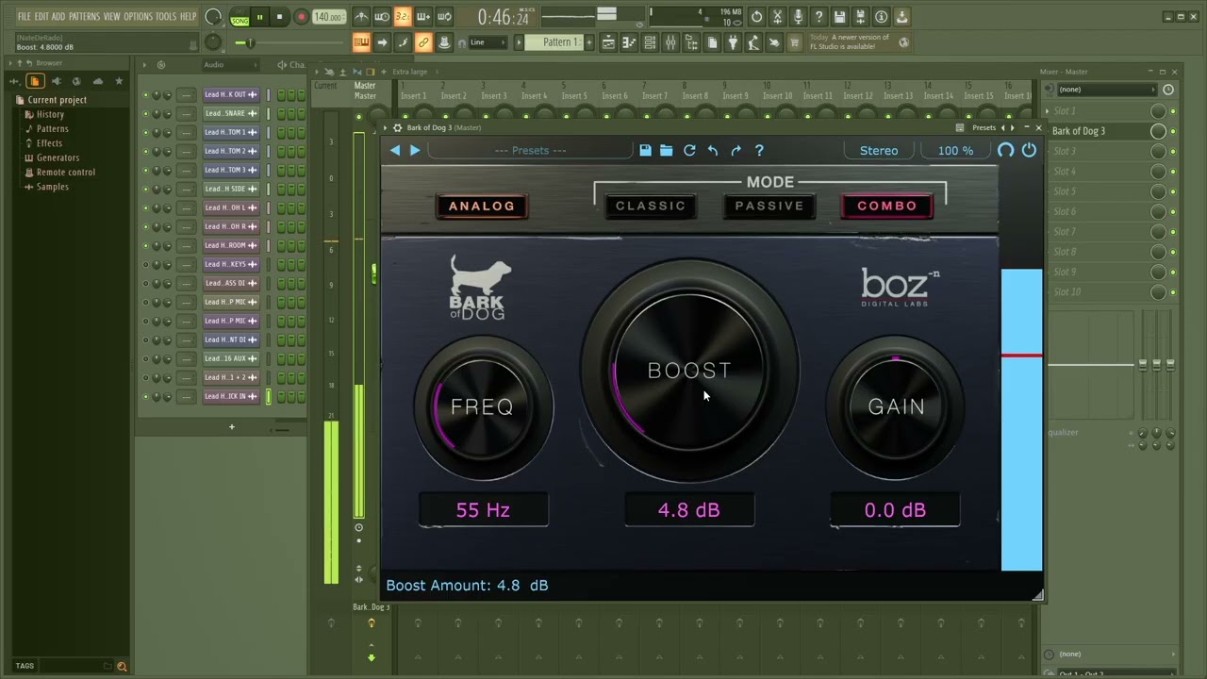Click the Bark of Dog save preset icon

pos(645,151)
